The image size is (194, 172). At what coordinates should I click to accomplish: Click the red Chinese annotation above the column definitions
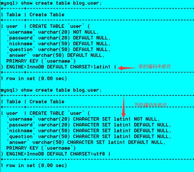[151, 105]
